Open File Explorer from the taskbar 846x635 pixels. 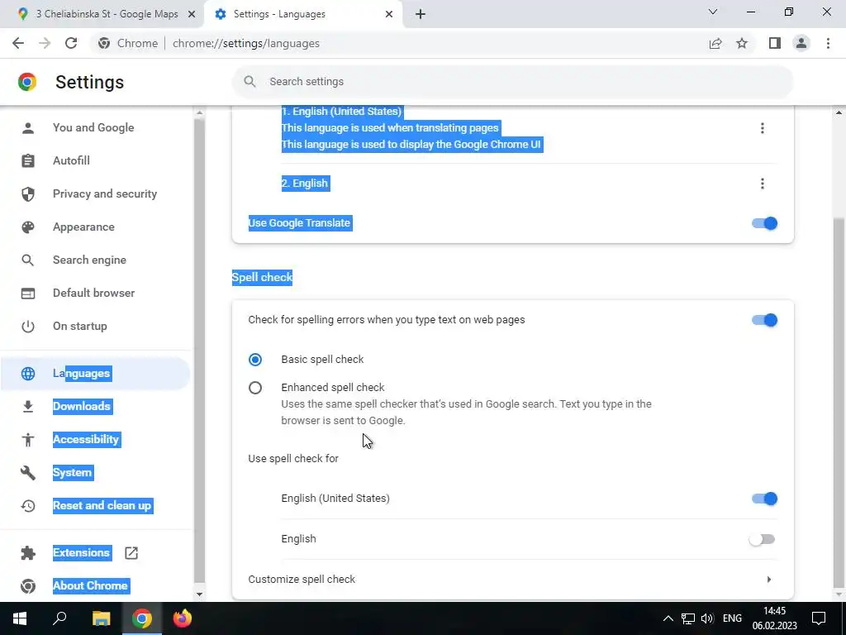[x=101, y=618]
